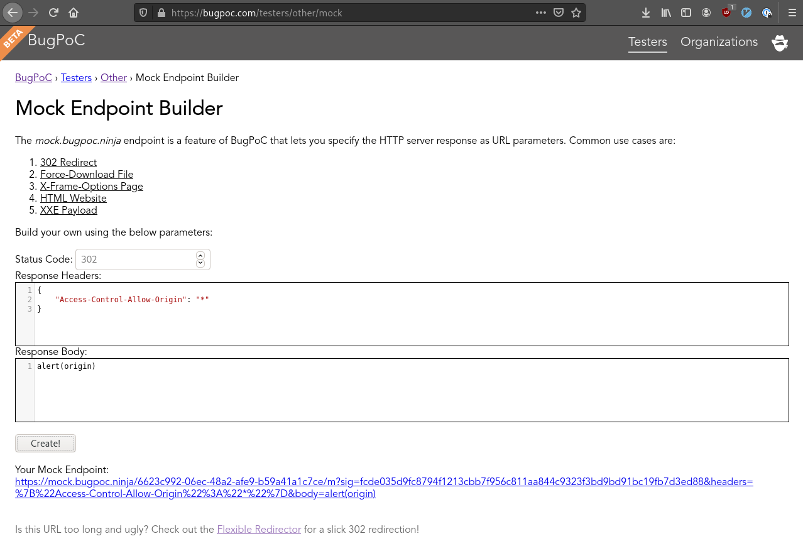
Task: Click the alert(origin) body text
Action: pyautogui.click(x=66, y=366)
